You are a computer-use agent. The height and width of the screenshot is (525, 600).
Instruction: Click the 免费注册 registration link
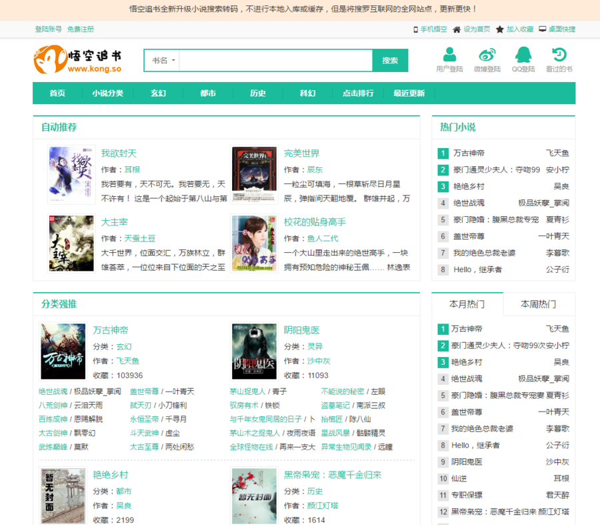[81, 29]
